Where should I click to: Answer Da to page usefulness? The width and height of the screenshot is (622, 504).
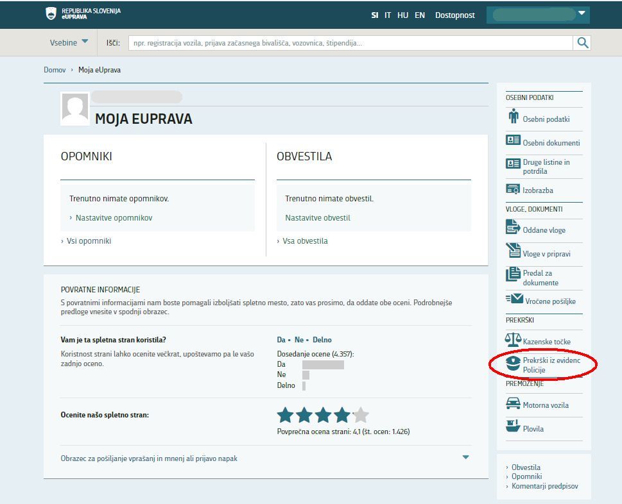[281, 340]
